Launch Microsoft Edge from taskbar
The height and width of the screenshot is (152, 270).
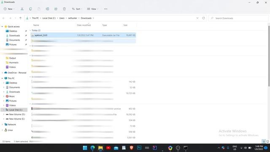click(x=93, y=148)
